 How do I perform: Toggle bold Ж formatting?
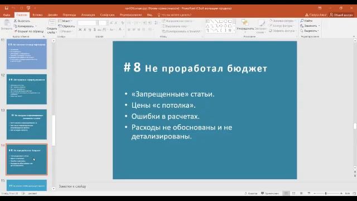coord(80,30)
